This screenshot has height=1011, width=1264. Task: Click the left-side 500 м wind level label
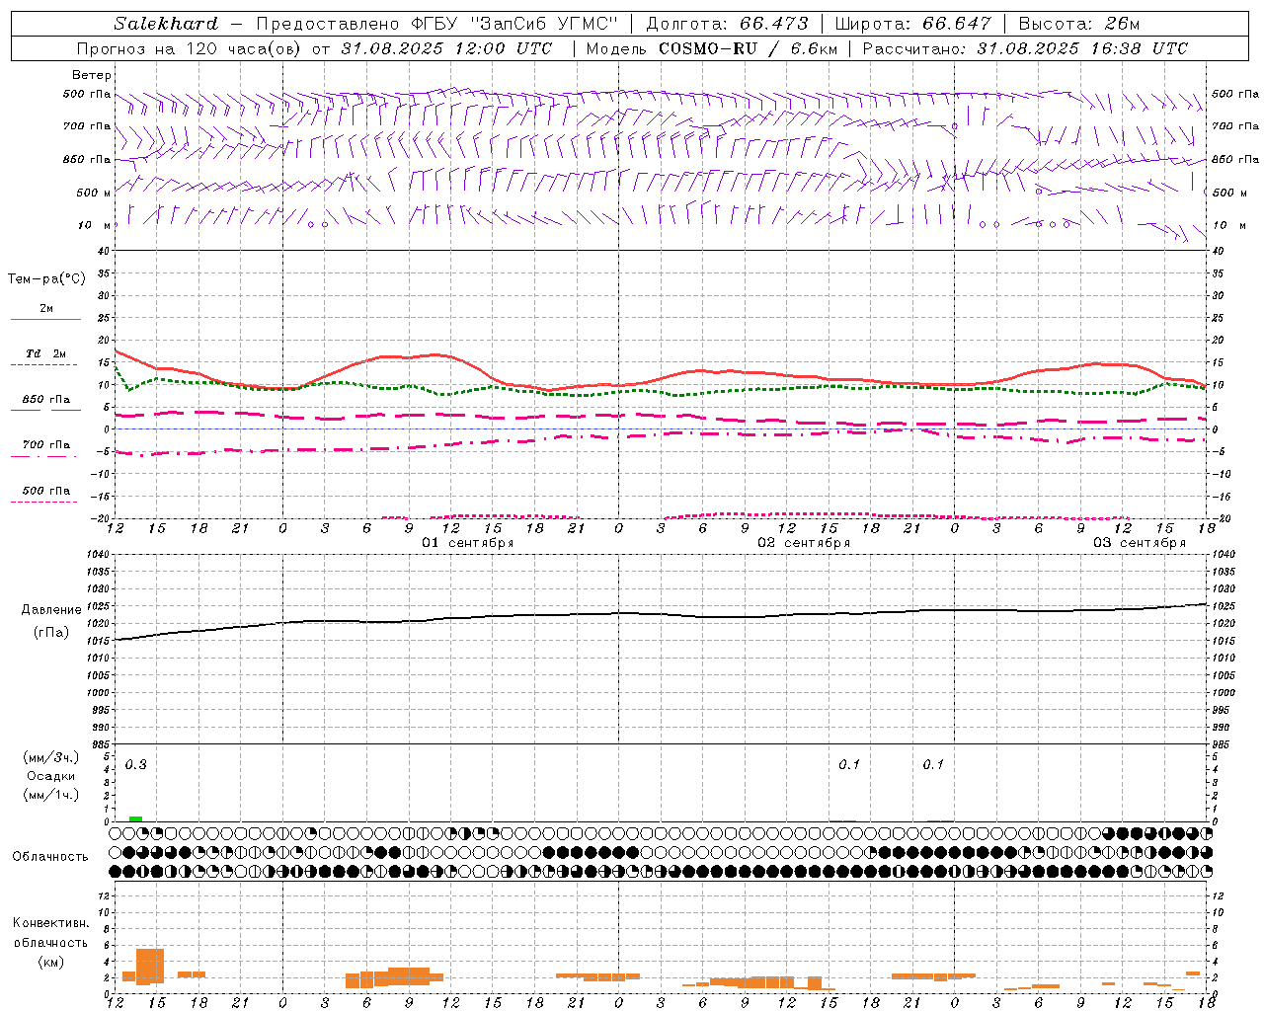[x=94, y=193]
